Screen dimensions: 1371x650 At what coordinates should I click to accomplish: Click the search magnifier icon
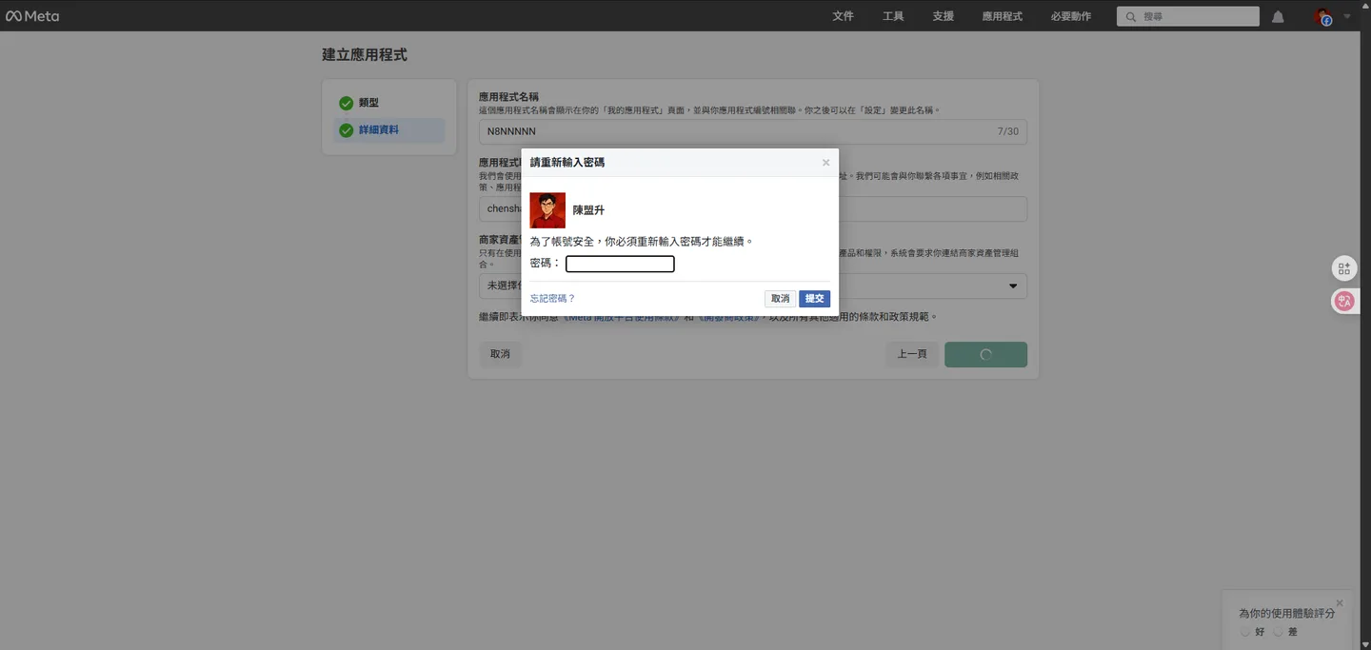click(1130, 17)
